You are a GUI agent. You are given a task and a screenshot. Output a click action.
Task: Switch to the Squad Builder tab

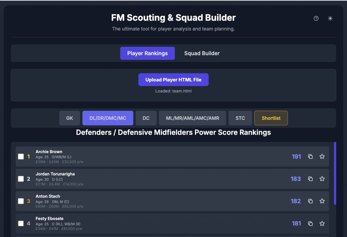pos(202,53)
